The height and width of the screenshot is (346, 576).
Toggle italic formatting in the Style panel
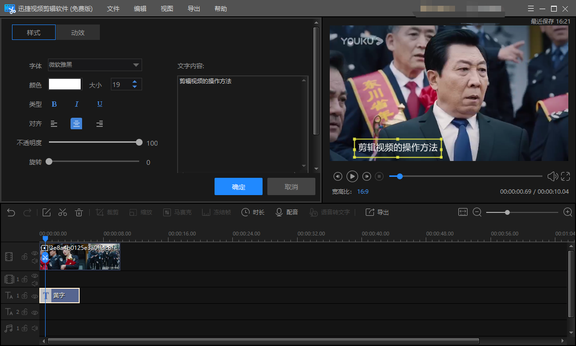coord(76,104)
